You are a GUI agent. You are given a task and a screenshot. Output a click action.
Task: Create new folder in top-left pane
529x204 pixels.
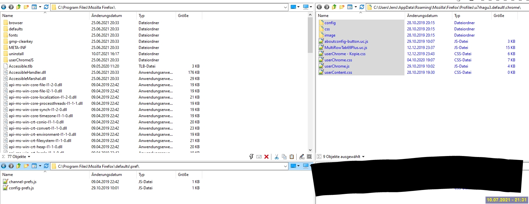[x=26, y=7]
